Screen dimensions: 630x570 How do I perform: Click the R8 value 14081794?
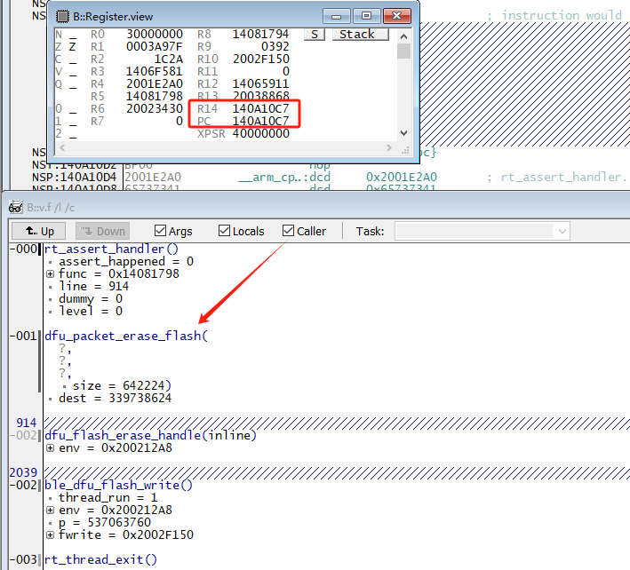260,34
